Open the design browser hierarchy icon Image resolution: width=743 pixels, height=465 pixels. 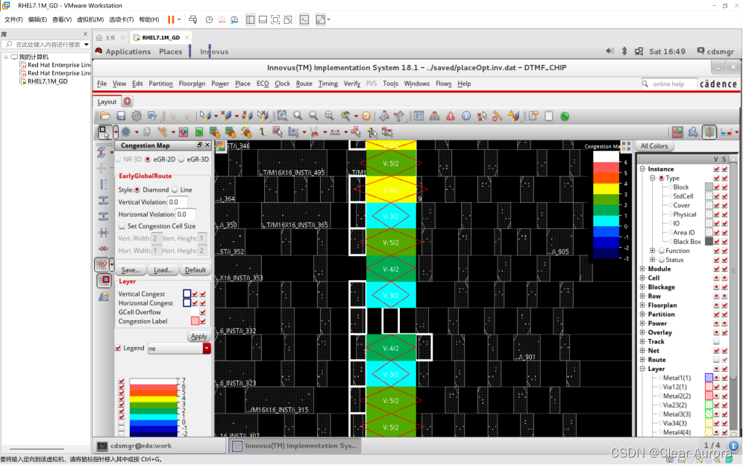click(434, 116)
